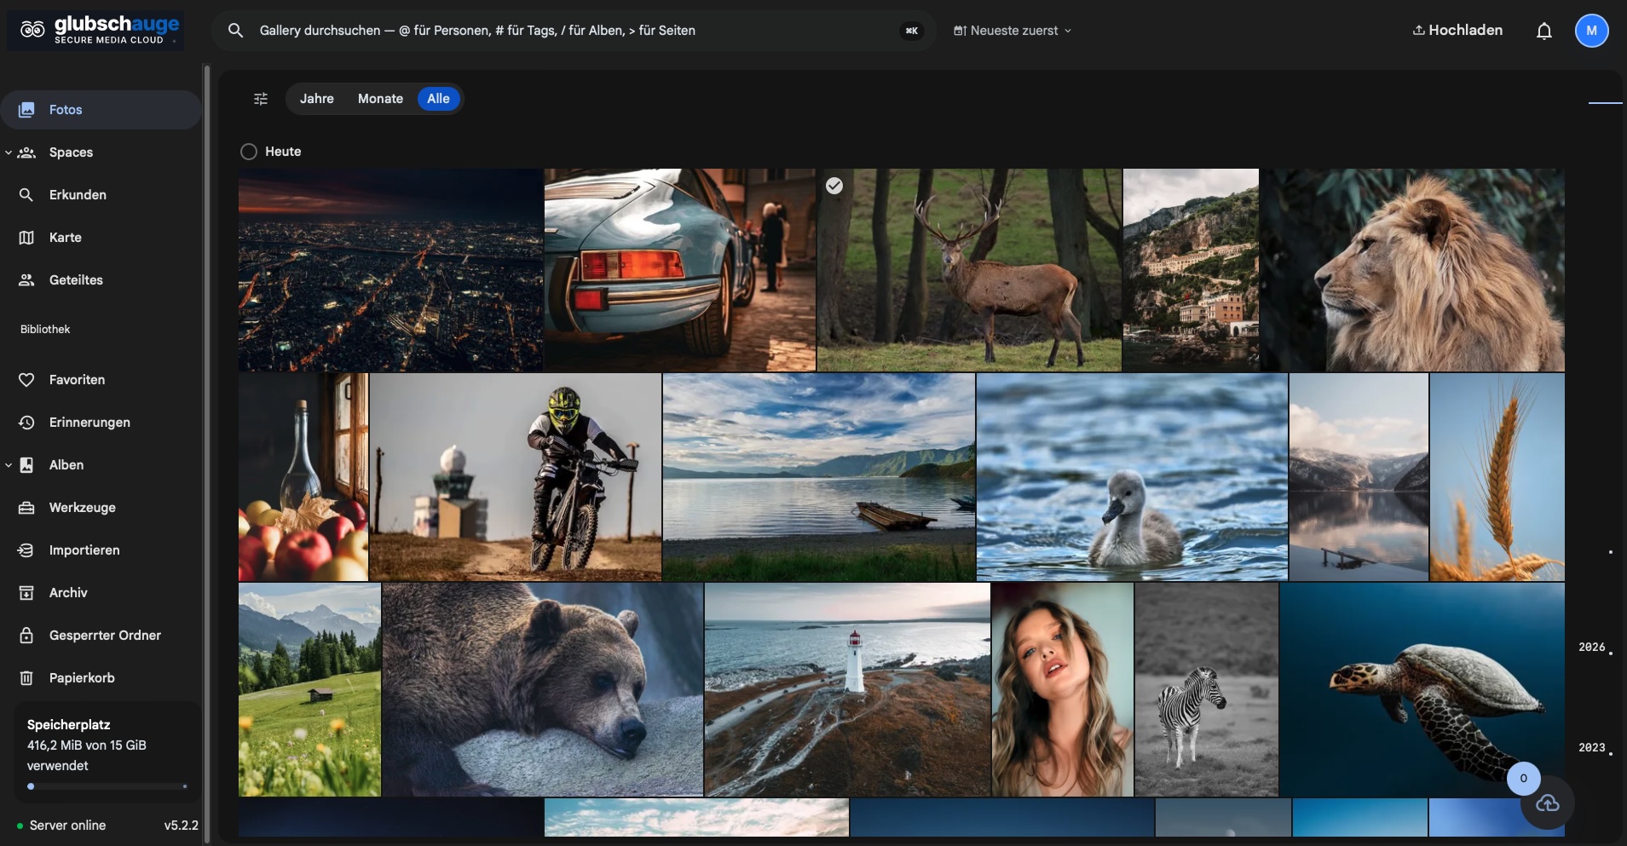Open the notifications bell
This screenshot has height=846, width=1627.
coord(1543,31)
